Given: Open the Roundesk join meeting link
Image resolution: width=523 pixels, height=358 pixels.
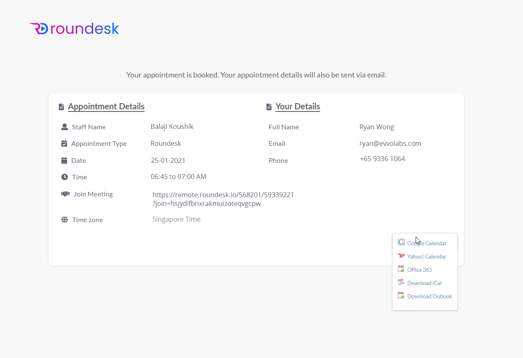Looking at the screenshot, I should click(x=223, y=199).
